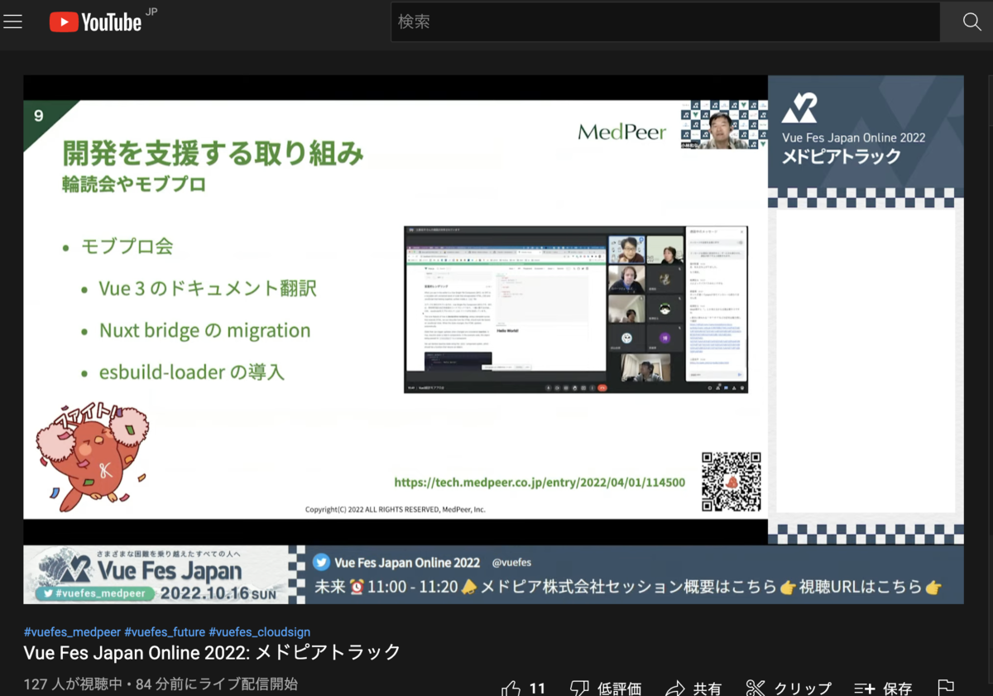
Task: Click the report flag icon
Action: pyautogui.click(x=946, y=688)
